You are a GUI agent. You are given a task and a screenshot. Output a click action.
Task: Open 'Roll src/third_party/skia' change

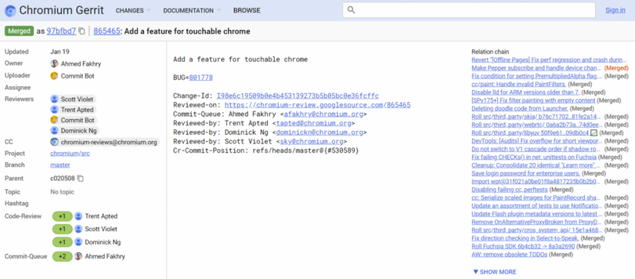point(536,117)
